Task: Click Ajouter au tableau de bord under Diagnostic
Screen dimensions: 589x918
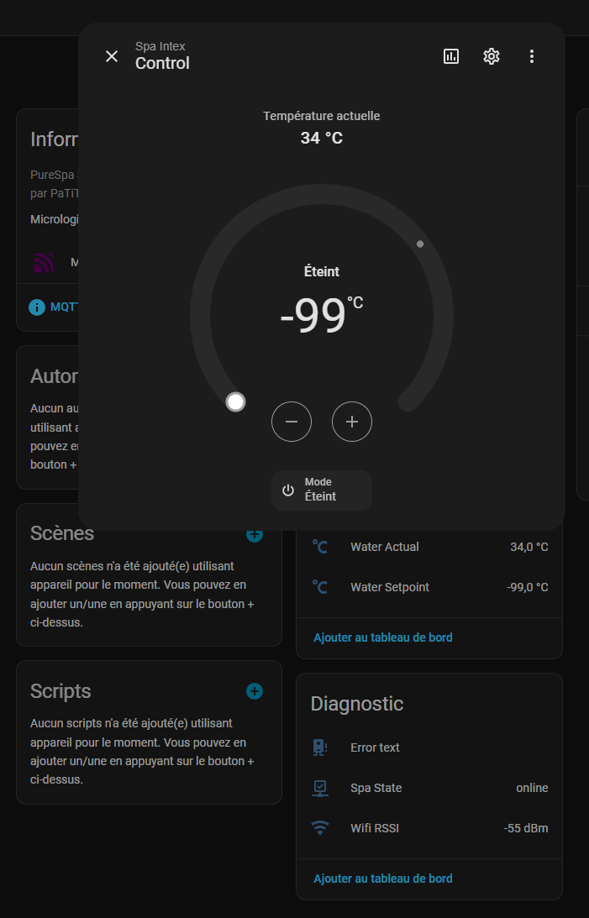Action: [x=383, y=879]
